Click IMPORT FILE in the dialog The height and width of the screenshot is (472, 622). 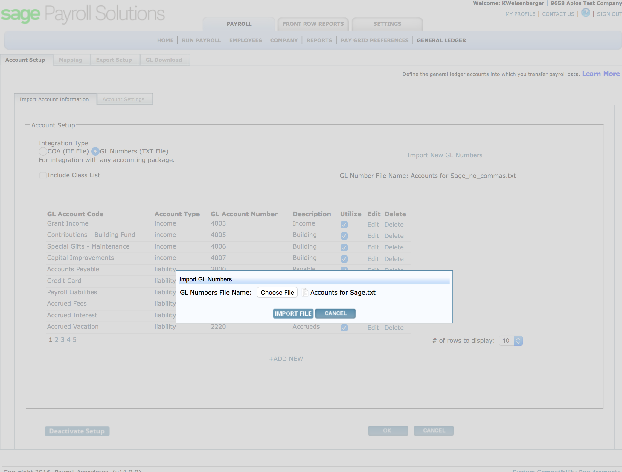293,313
